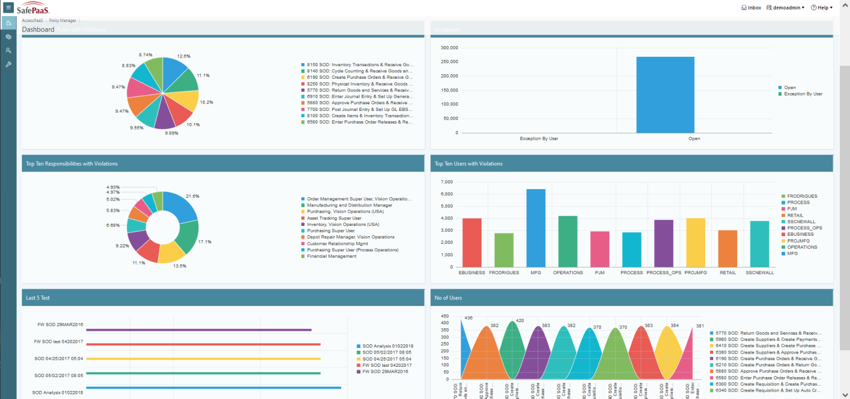Go to AccessPaaS breadcrumb
The height and width of the screenshot is (399, 850).
33,20
